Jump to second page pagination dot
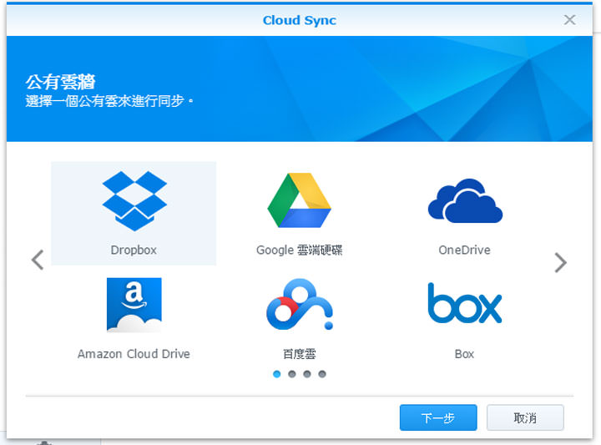This screenshot has width=601, height=445. point(292,374)
